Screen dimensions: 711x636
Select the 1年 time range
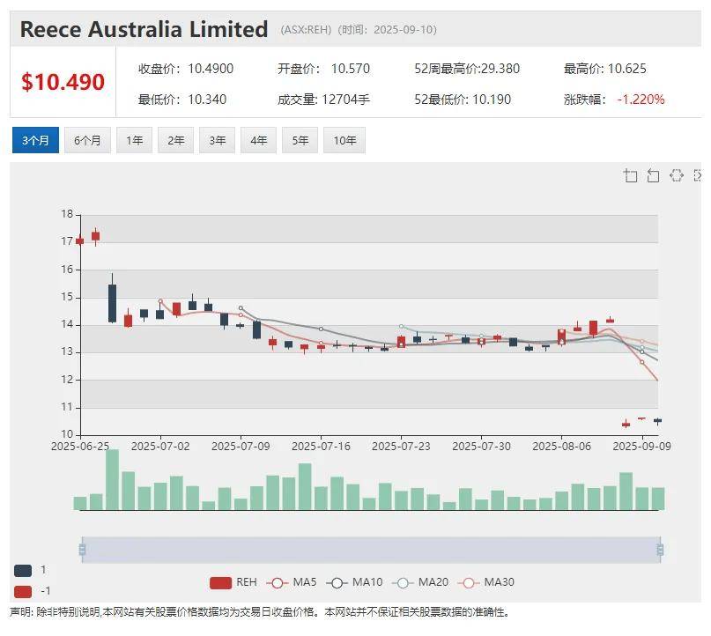[133, 139]
